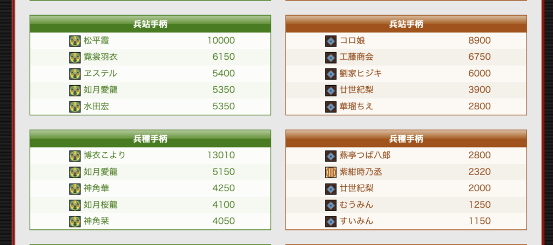Click the orange 兵站手柄 table header
The width and height of the screenshot is (553, 245).
(406, 24)
